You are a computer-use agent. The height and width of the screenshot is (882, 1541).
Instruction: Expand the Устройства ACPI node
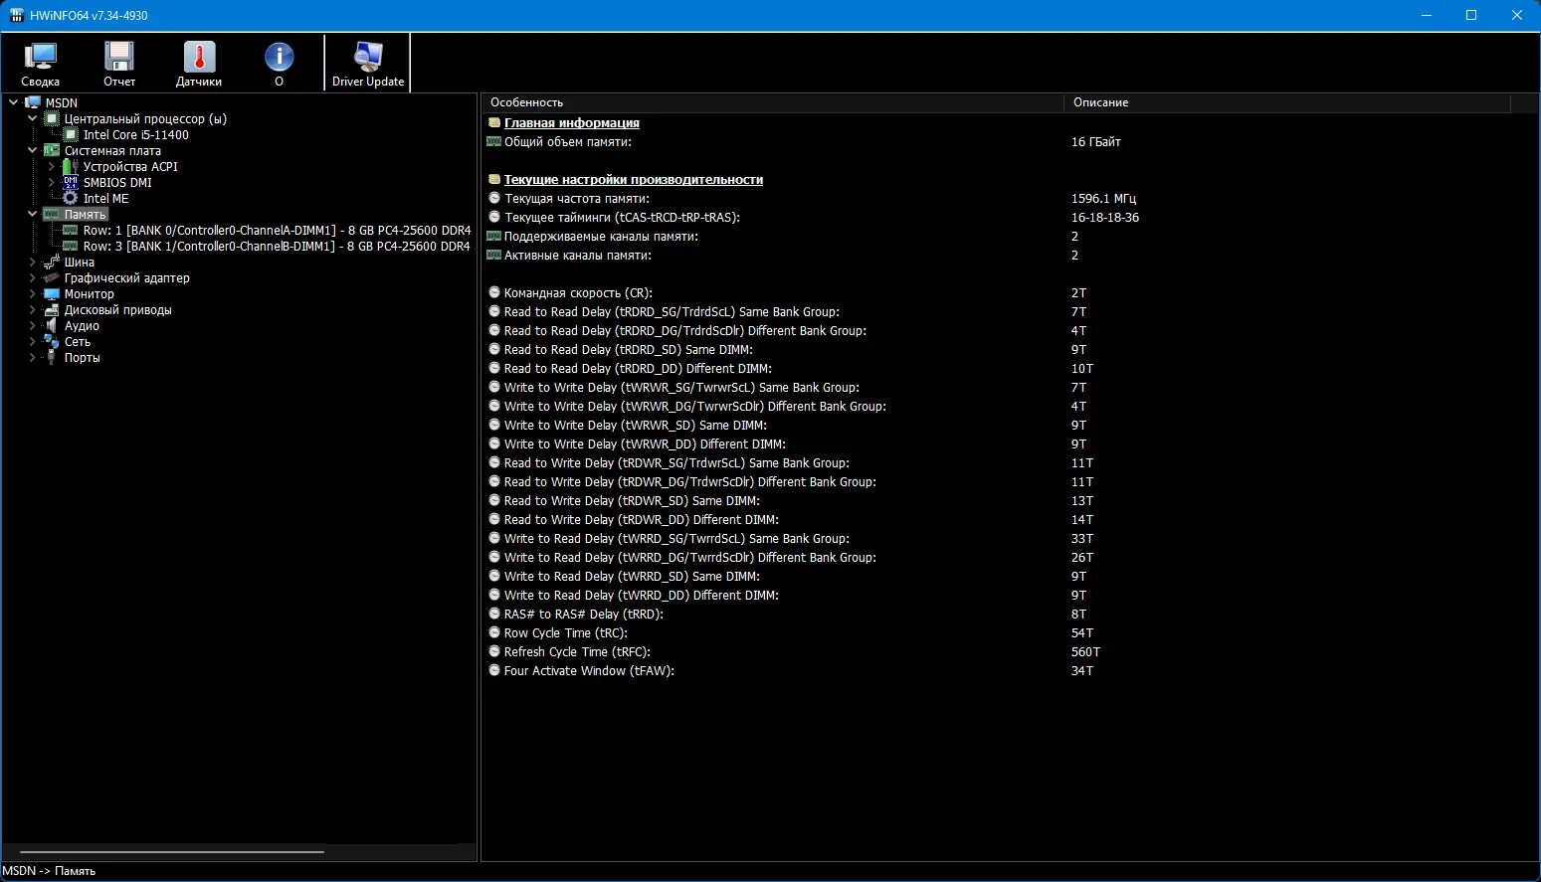(52, 166)
